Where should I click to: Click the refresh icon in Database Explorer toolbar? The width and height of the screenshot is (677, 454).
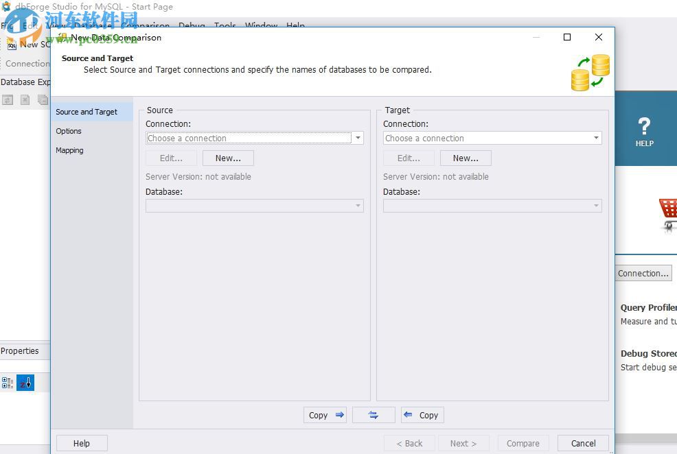(x=7, y=99)
